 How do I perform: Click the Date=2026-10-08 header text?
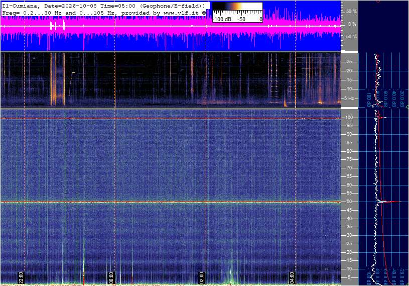(x=71, y=6)
